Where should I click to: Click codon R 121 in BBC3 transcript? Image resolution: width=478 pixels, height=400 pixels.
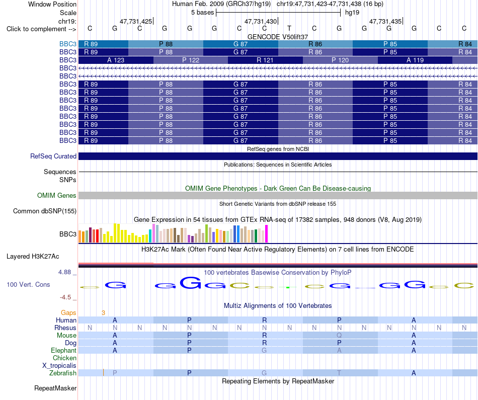(x=265, y=60)
